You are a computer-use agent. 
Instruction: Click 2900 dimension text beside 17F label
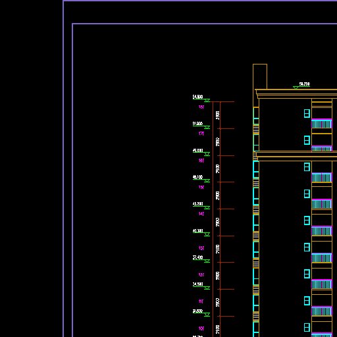coord(217,142)
